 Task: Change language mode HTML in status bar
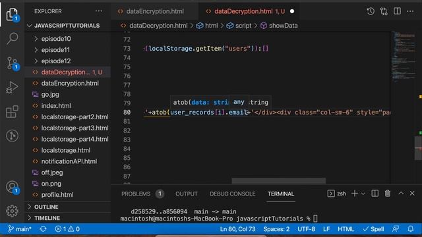pos(346,229)
